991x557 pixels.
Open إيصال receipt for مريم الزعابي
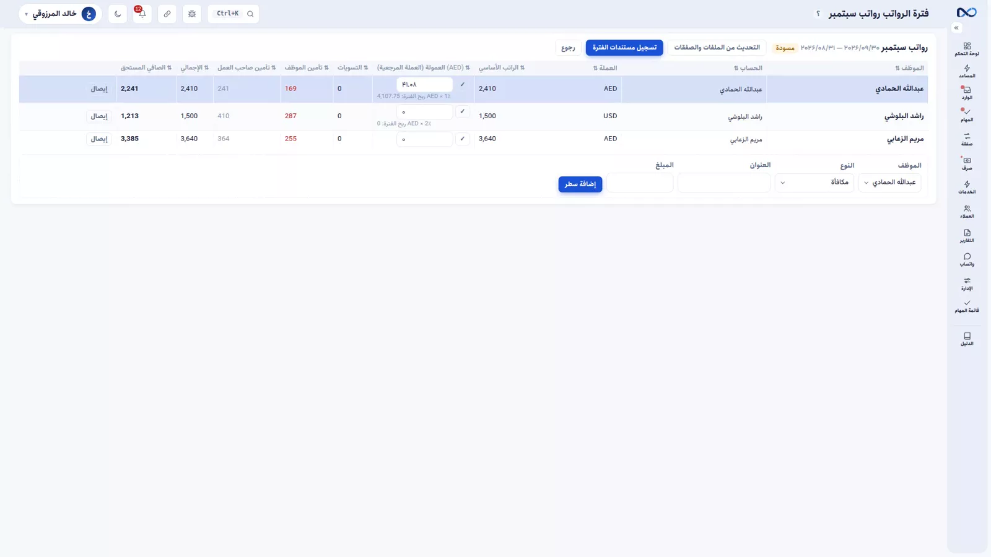tap(99, 139)
